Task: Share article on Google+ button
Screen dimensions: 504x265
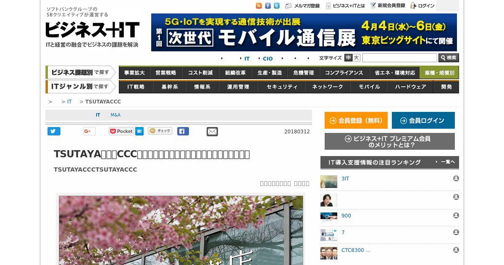Action: [89, 131]
